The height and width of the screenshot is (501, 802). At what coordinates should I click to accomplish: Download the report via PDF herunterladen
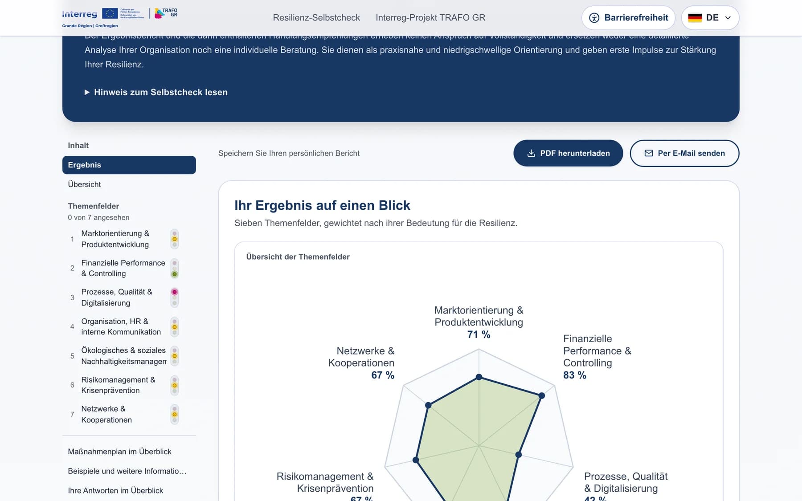click(x=568, y=153)
